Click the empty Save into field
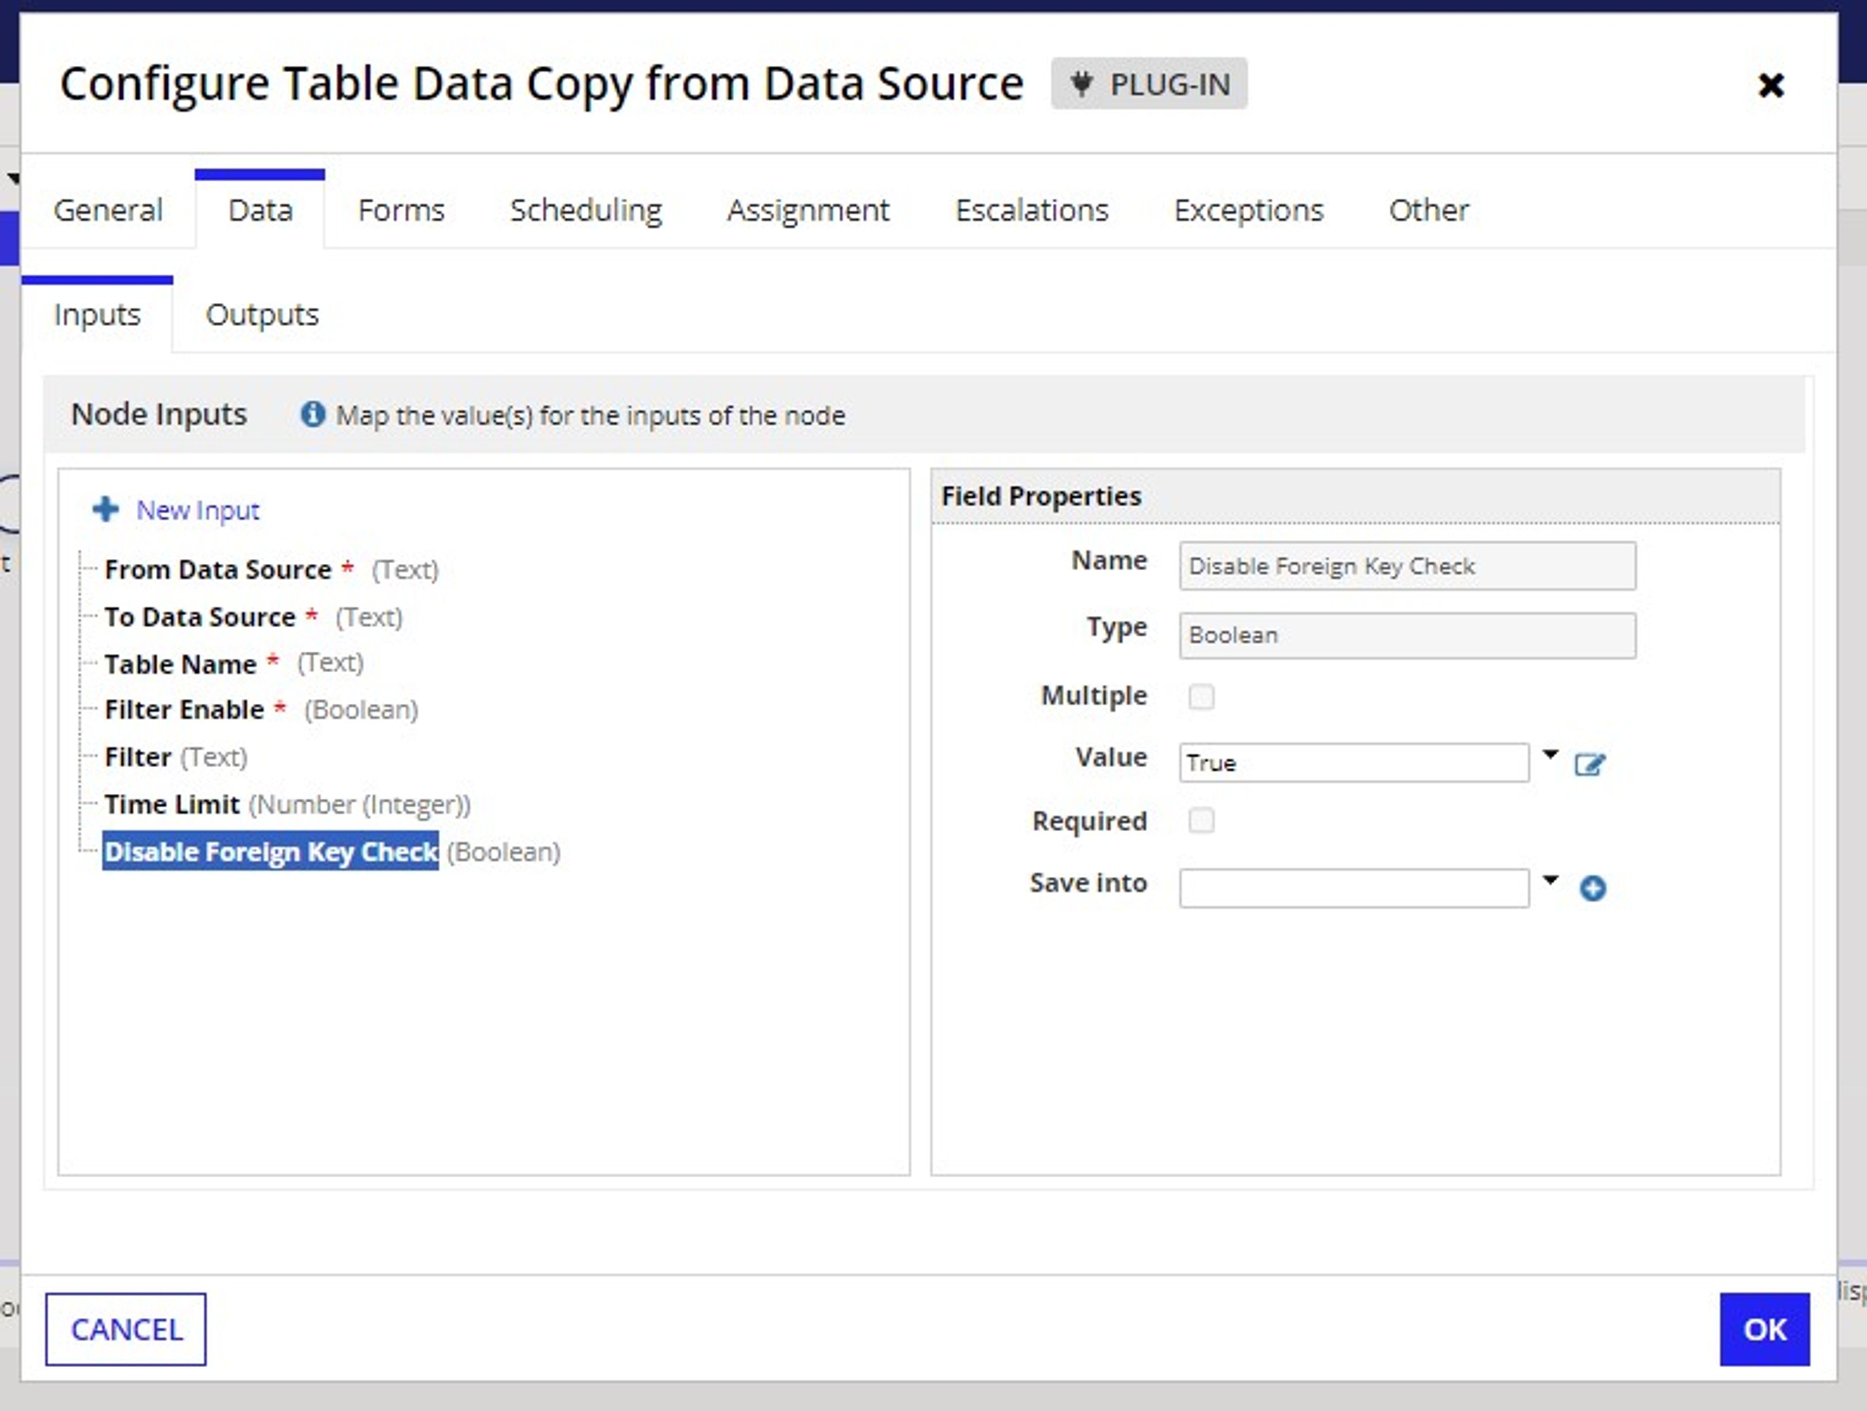This screenshot has height=1411, width=1867. point(1354,888)
